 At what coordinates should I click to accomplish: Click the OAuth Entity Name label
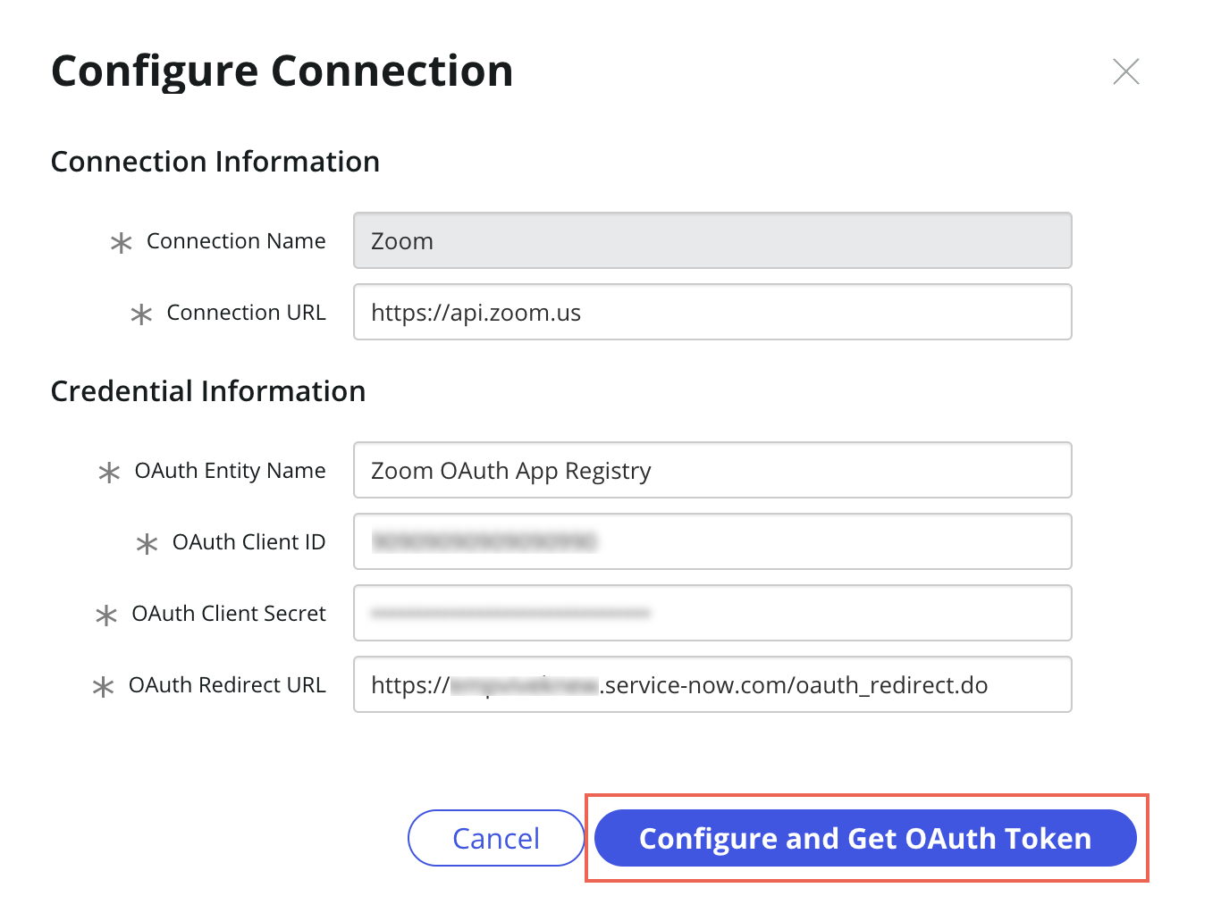pos(230,471)
